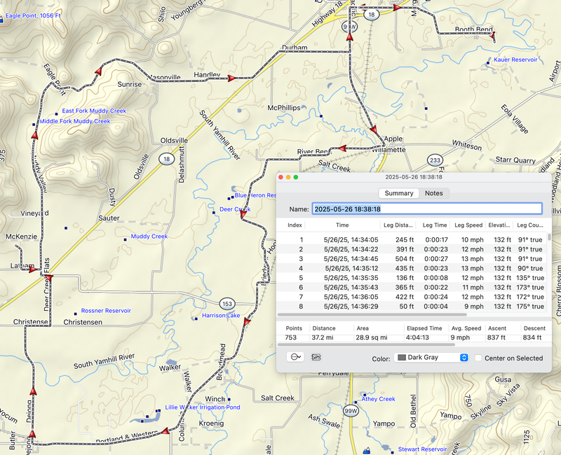
Task: Click the East Fork Muddy Creek marker
Action: tap(56, 114)
